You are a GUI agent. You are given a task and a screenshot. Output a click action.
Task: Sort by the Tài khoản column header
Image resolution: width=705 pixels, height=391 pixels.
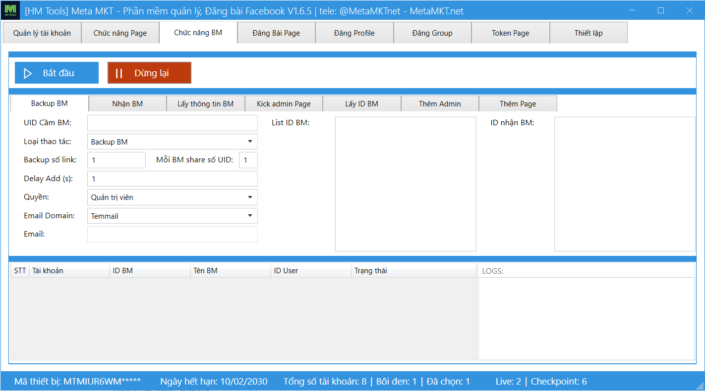[69, 271]
